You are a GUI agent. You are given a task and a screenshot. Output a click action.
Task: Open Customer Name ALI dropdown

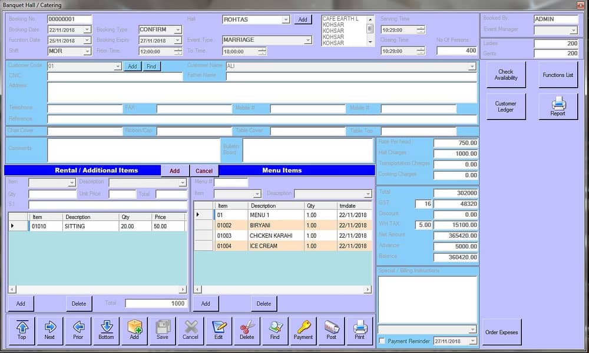pos(472,66)
